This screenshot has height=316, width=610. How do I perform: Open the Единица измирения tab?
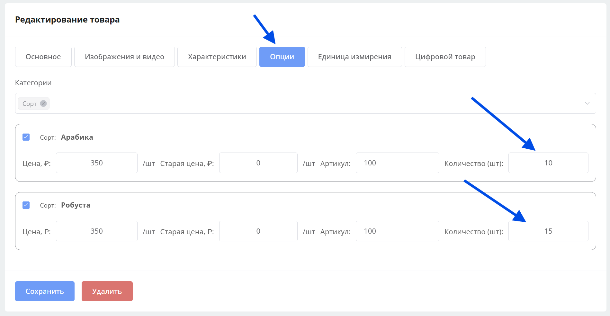(x=354, y=57)
